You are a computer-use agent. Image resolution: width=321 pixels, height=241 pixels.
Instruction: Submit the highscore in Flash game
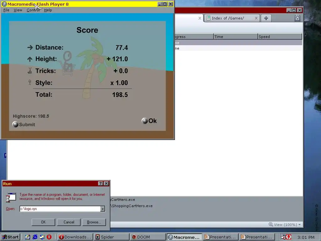pos(24,124)
